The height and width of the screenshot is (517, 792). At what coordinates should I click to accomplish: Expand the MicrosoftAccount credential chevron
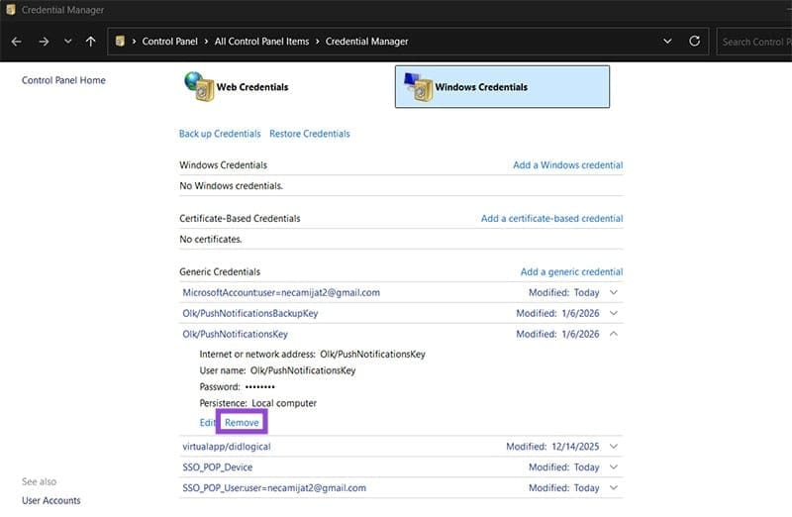[x=614, y=292]
